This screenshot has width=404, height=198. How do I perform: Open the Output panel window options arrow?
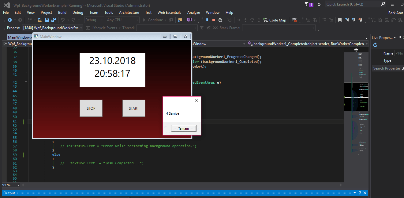pyautogui.click(x=355, y=193)
